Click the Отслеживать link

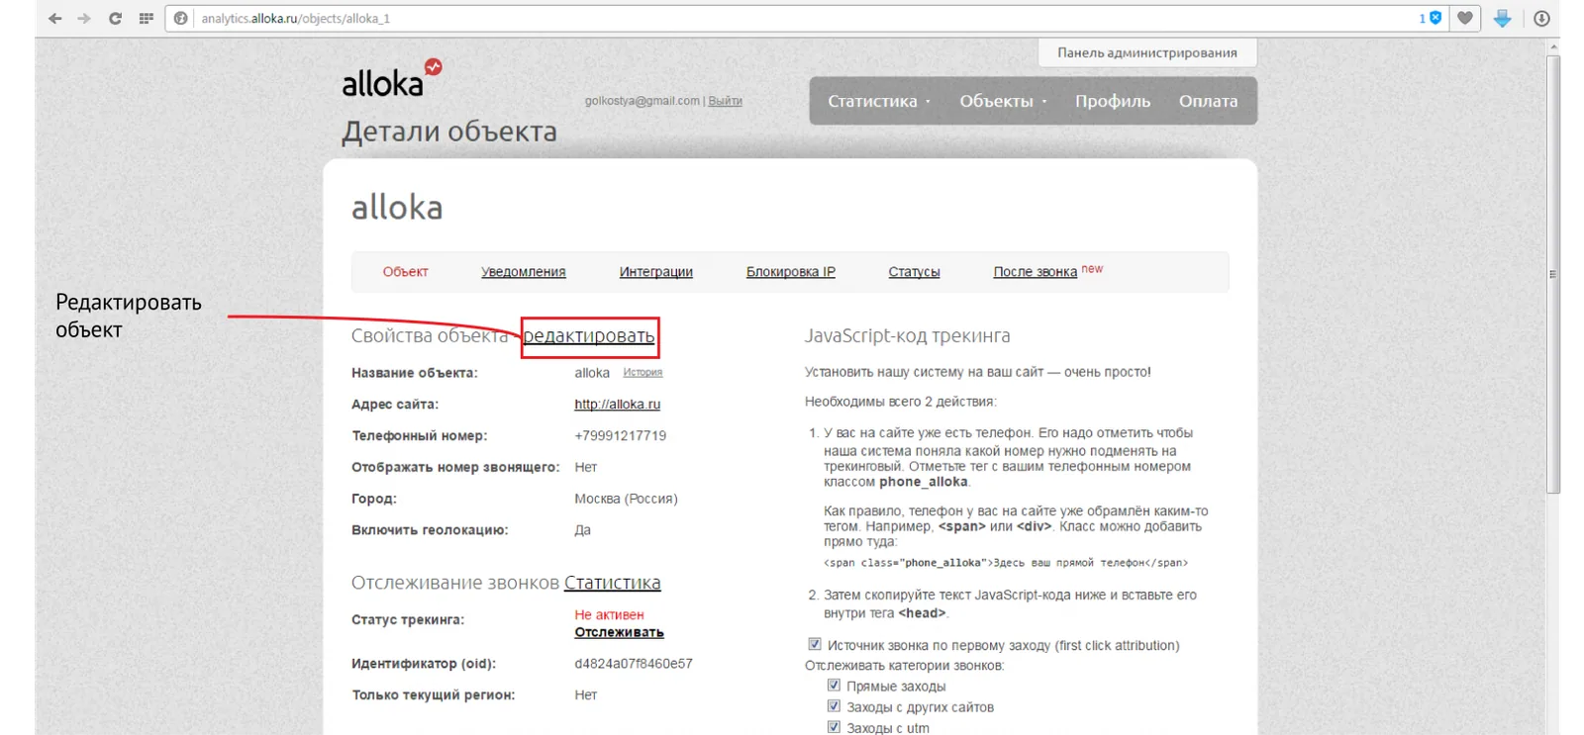[619, 632]
